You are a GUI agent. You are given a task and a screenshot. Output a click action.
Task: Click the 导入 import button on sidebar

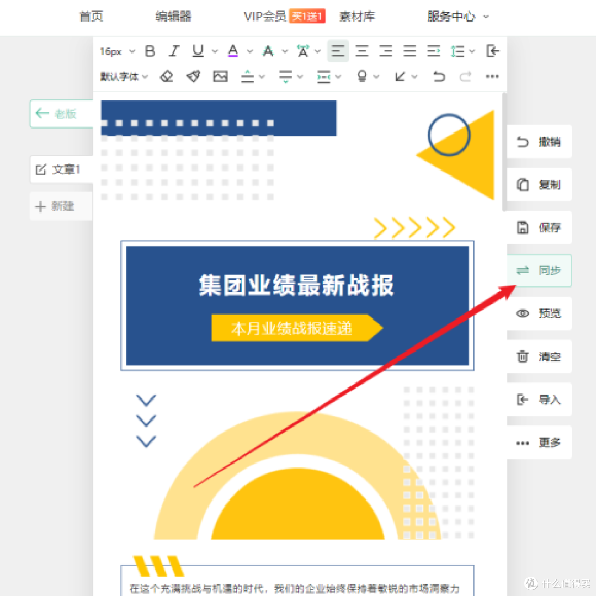(539, 400)
